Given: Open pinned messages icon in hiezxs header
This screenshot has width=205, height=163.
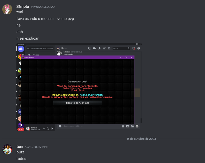Looking at the screenshot, I should tap(99, 48).
